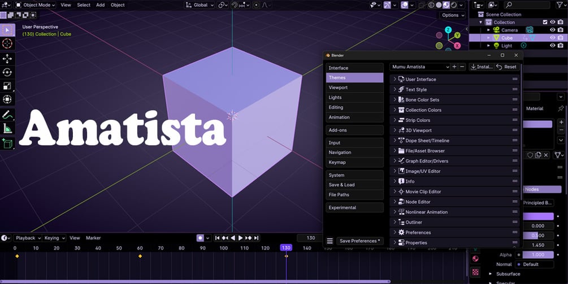The image size is (568, 284).
Task: Expand the User Interface theme section
Action: pyautogui.click(x=454, y=79)
